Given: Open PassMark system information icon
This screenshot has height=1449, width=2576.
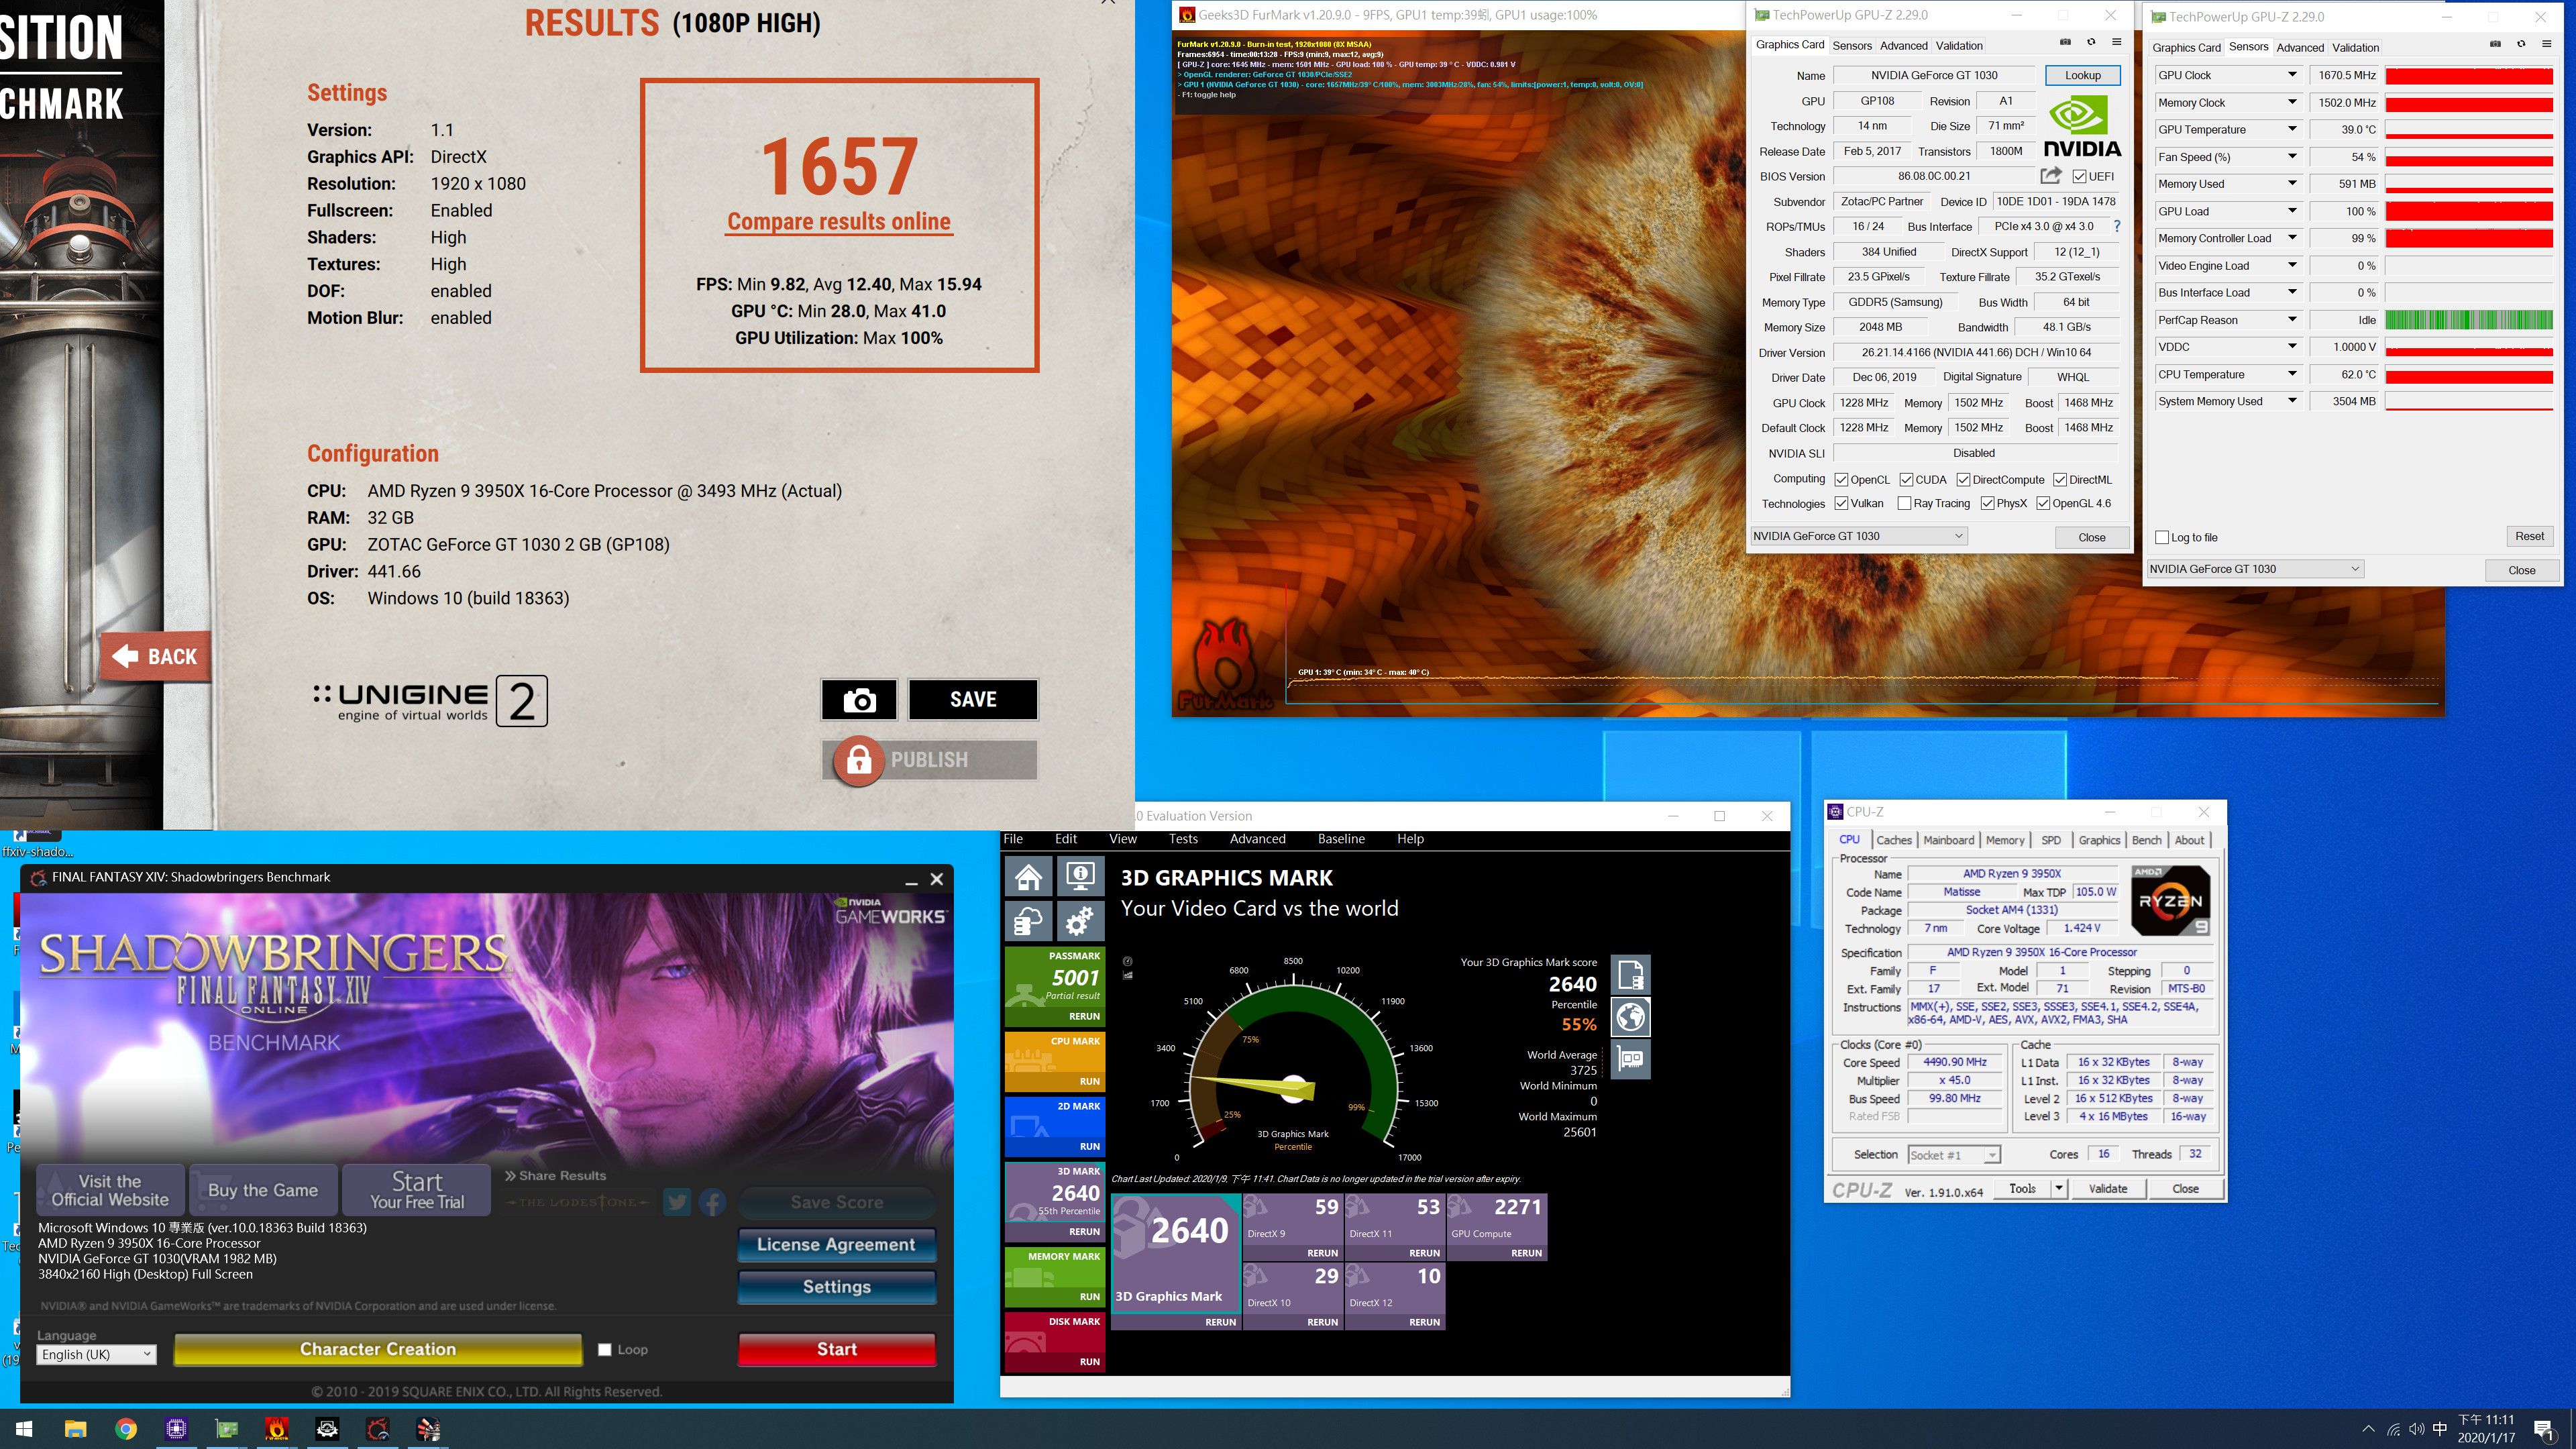Looking at the screenshot, I should pyautogui.click(x=1080, y=878).
